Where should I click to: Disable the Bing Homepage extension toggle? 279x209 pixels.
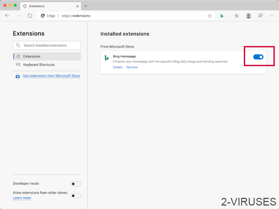(x=258, y=57)
